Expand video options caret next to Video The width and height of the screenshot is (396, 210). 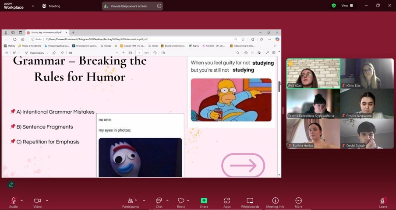(47, 201)
